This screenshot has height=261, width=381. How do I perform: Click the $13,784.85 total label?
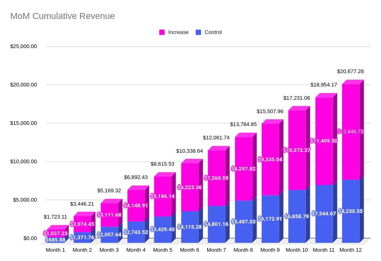(244, 124)
